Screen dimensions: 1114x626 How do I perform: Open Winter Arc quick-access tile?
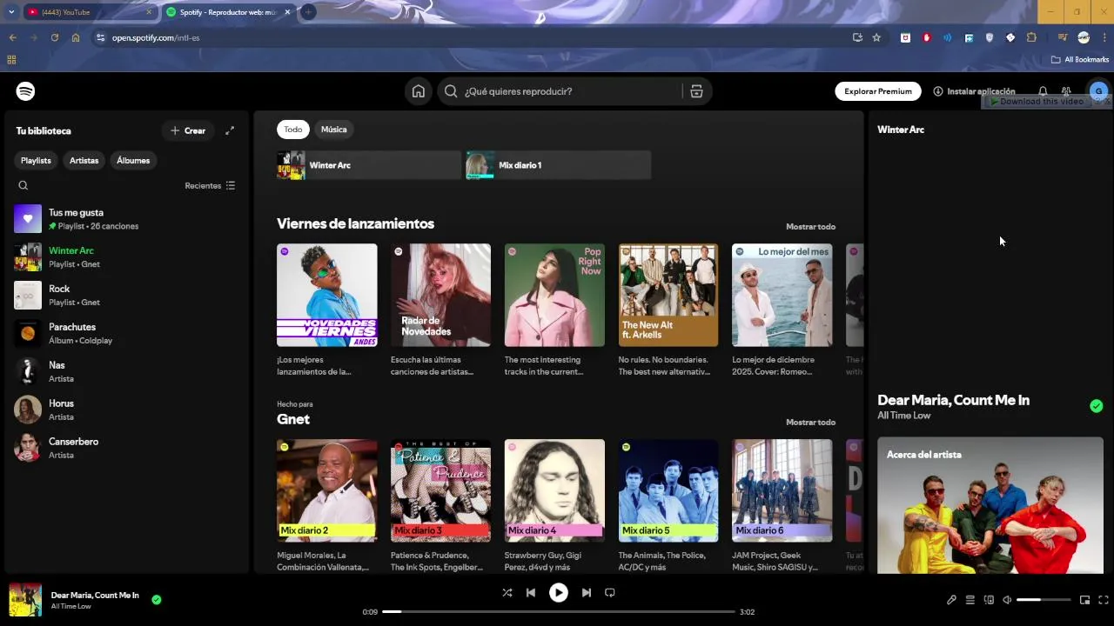coord(369,165)
